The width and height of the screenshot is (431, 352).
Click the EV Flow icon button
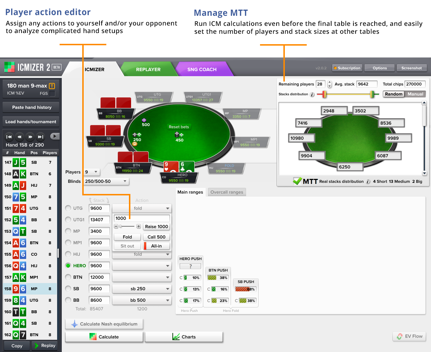tap(409, 336)
